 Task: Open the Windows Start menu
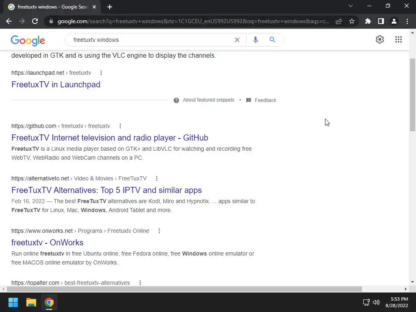tap(13, 302)
